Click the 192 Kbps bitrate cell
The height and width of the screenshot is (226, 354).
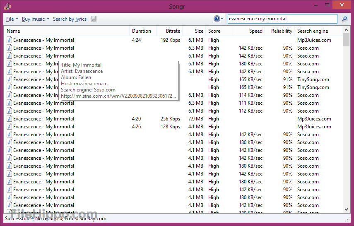[170, 40]
